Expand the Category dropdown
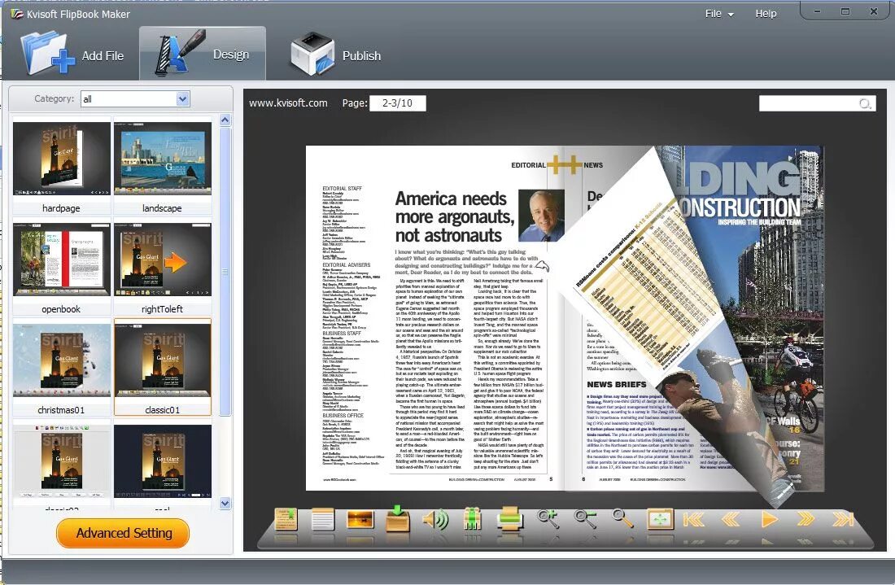This screenshot has width=895, height=585. coord(182,98)
